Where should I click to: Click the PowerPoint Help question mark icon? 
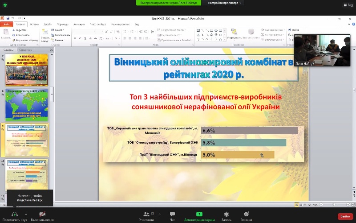(353, 24)
